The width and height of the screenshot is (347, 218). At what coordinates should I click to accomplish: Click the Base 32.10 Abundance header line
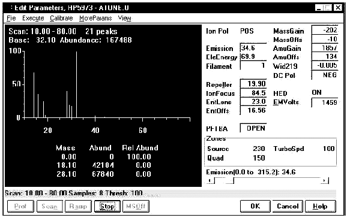pyautogui.click(x=70, y=40)
